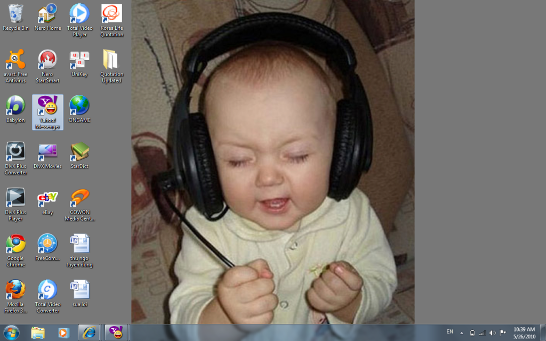546x341 pixels.
Task: Switch to Yahoo Messenger taskbar button
Action: coord(116,332)
